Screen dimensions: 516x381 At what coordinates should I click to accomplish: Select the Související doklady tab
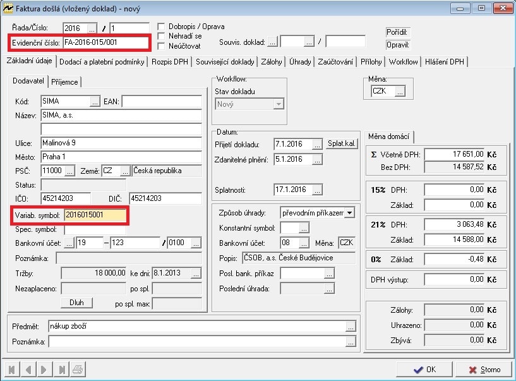(x=225, y=62)
